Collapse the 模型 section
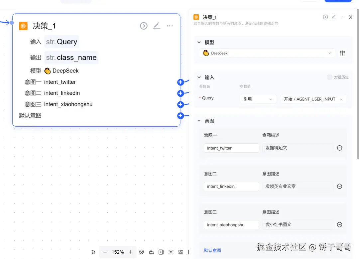 coord(199,43)
